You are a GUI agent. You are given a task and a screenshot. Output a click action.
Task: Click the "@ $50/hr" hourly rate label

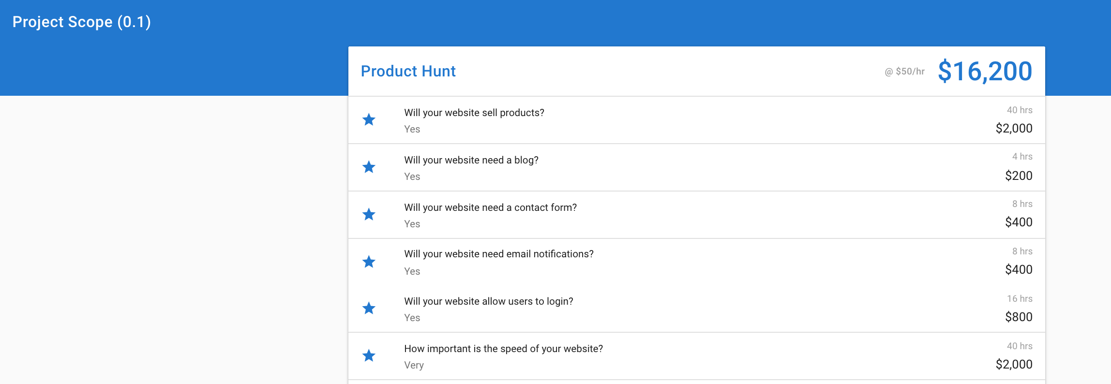904,72
